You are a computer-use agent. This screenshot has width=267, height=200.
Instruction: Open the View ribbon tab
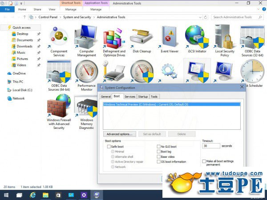tap(52, 9)
